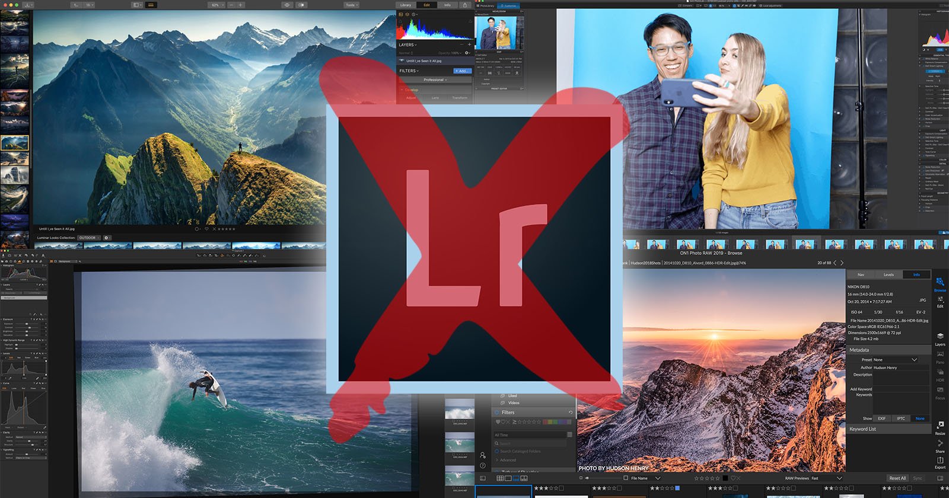Viewport: 949px width, 498px height.
Task: Click the Luminar before/after compare icon
Action: pos(301,5)
